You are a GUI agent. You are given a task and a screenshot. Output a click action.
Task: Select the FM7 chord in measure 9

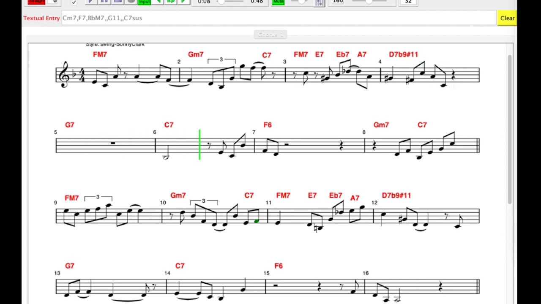[x=72, y=198]
